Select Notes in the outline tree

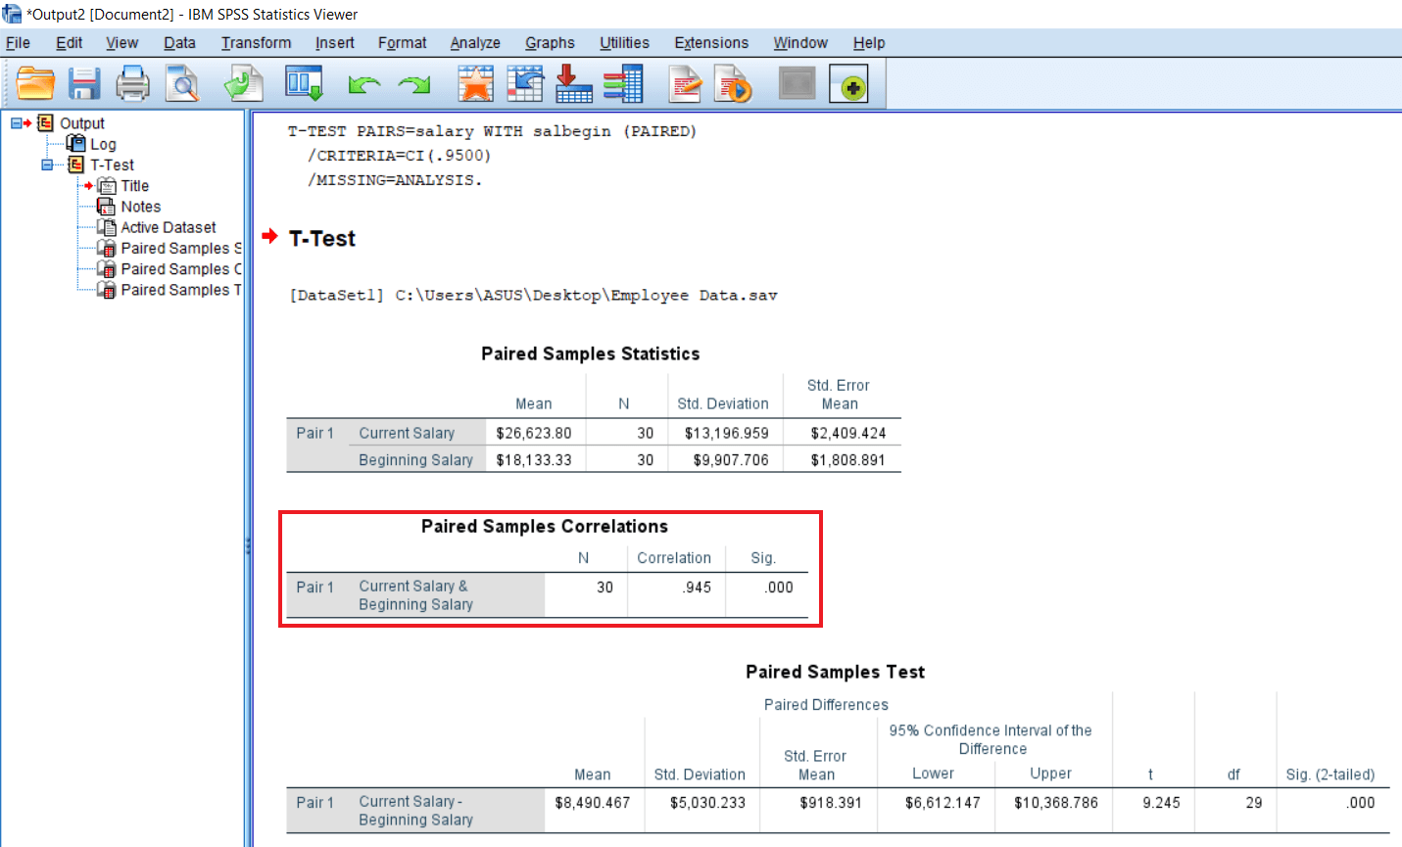point(140,207)
